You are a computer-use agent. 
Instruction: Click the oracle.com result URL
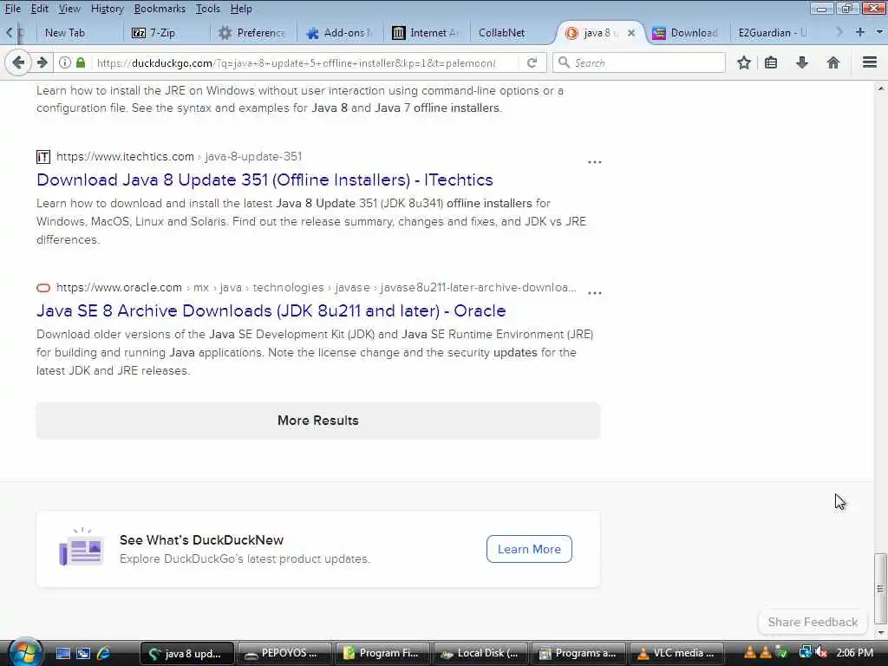(x=316, y=287)
